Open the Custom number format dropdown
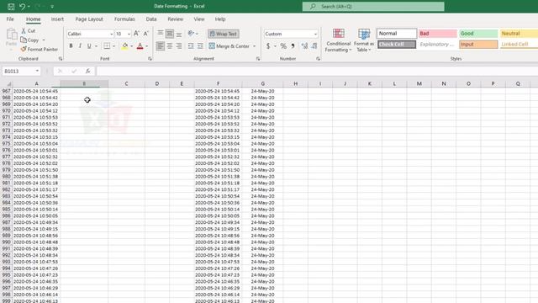 (315, 34)
